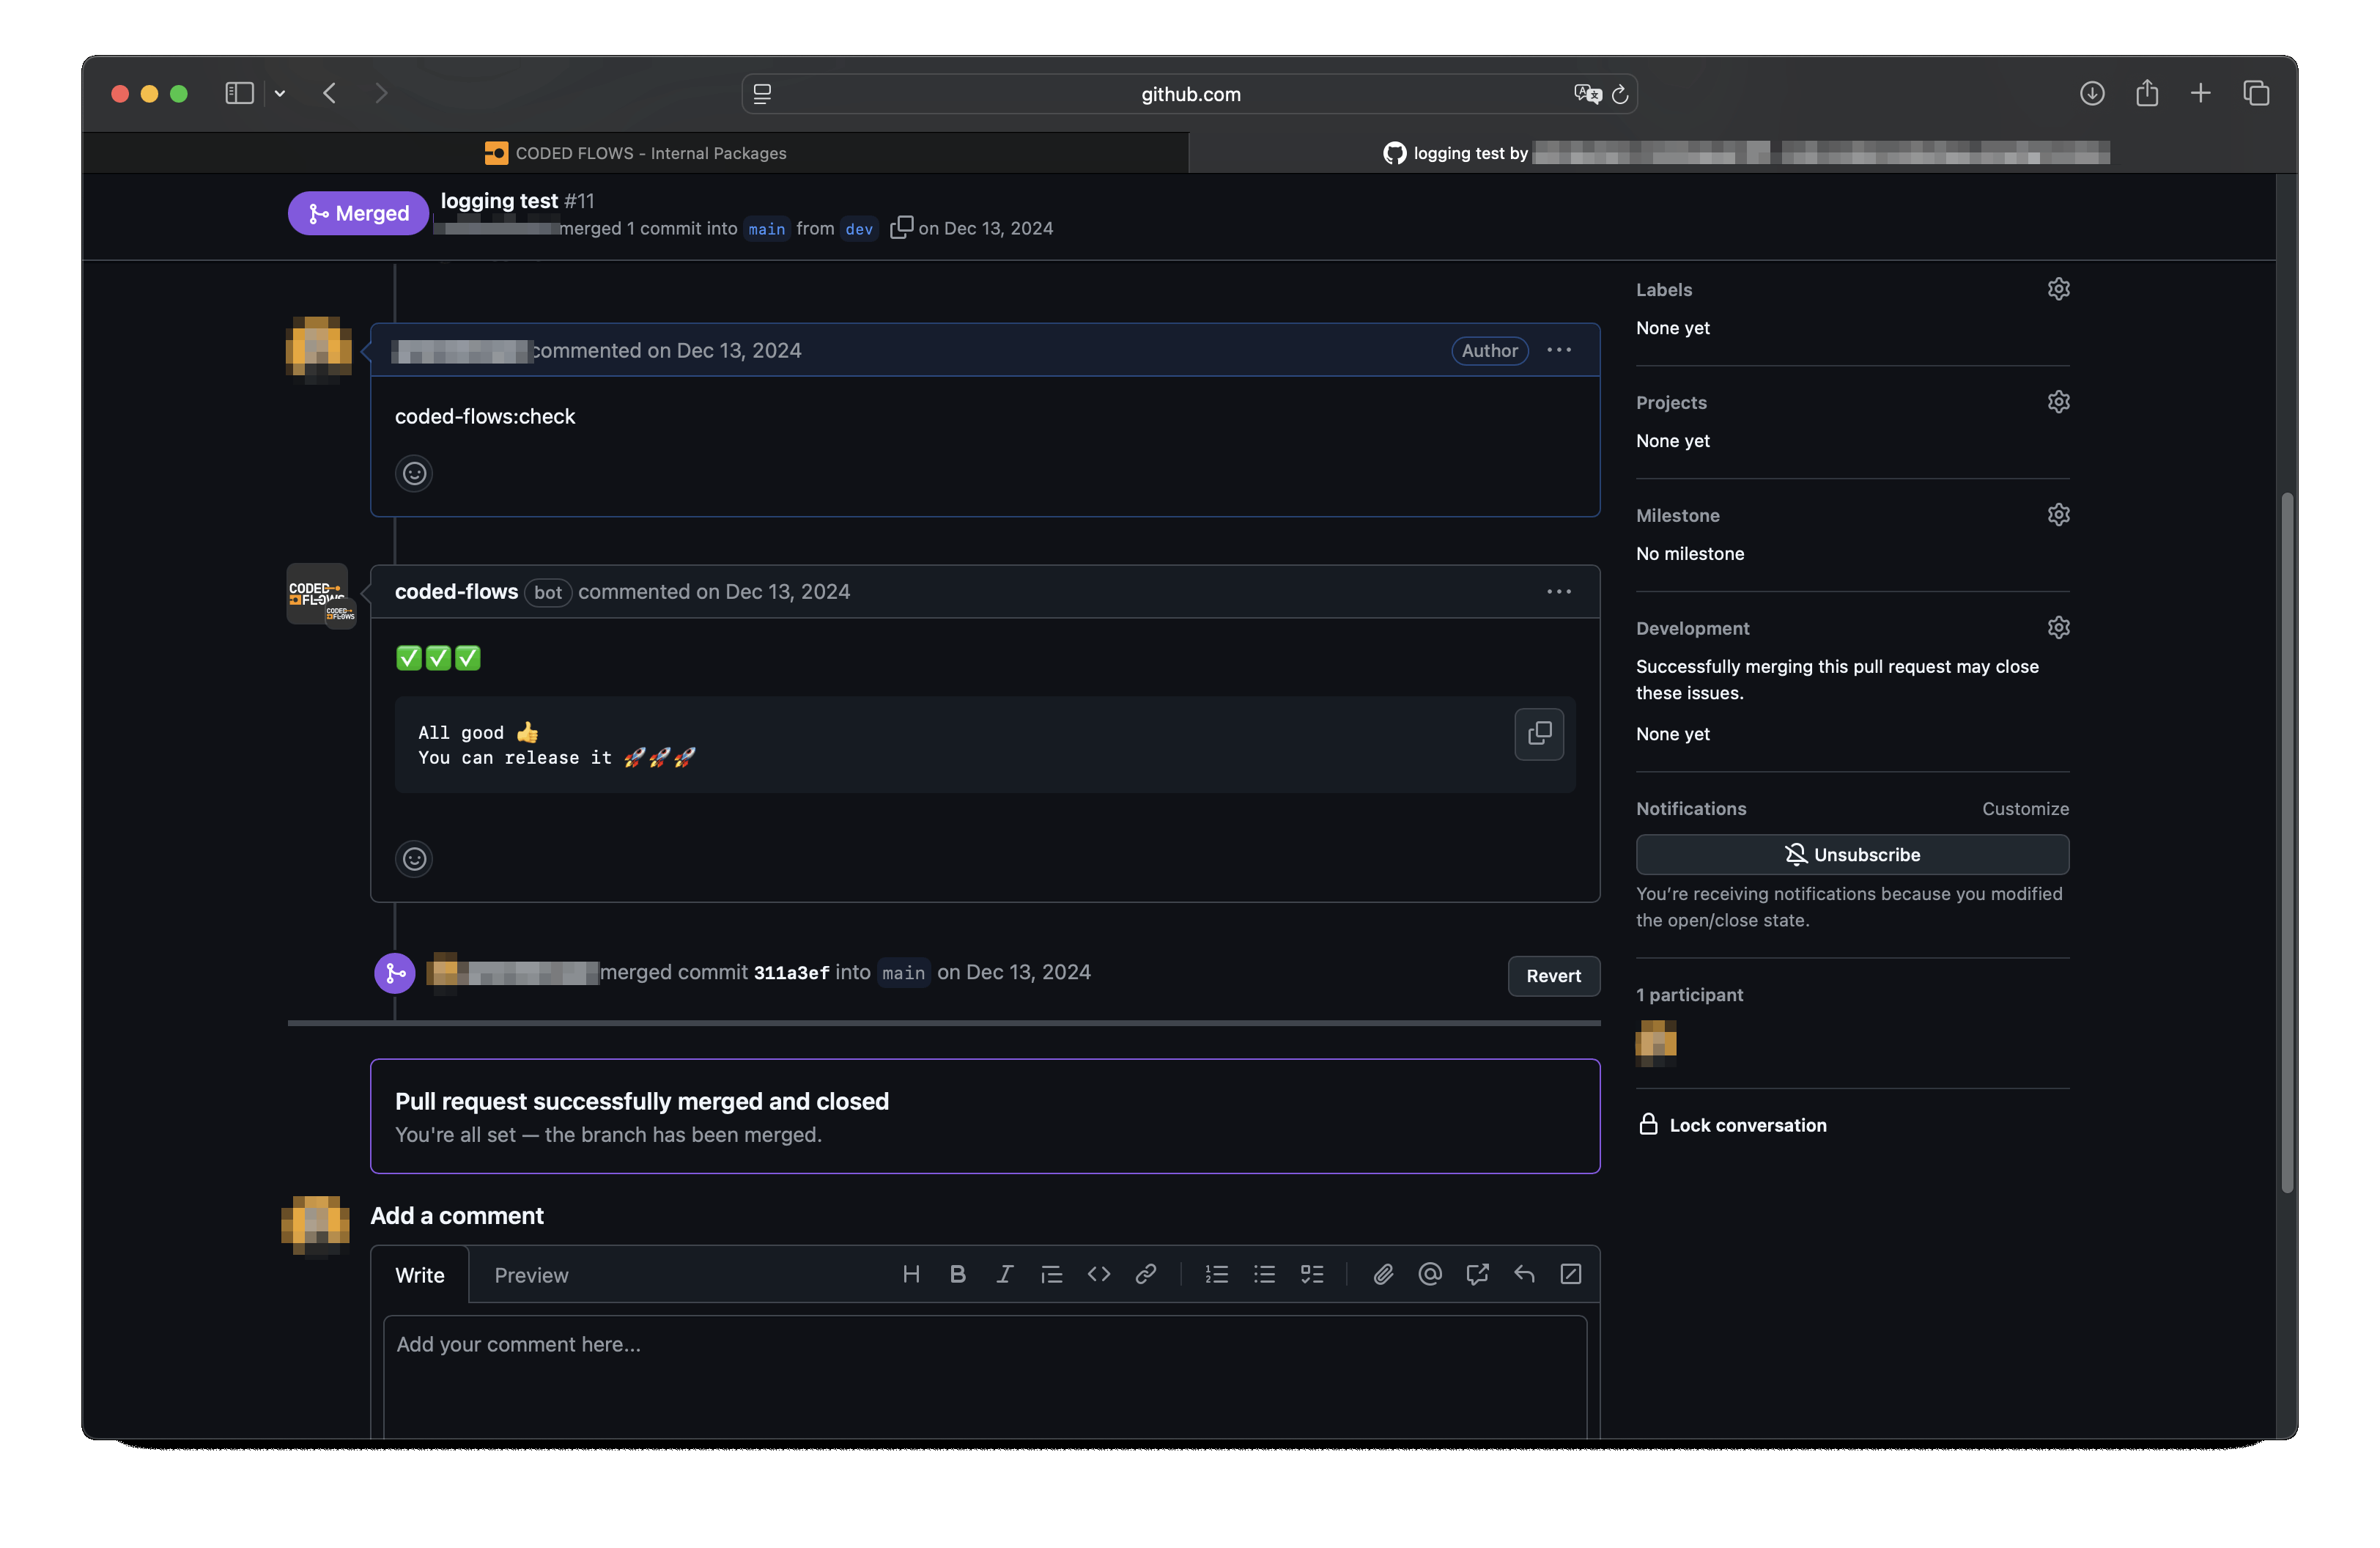Image resolution: width=2380 pixels, height=1548 pixels.
Task: Click the Customize notifications link
Action: coord(2025,809)
